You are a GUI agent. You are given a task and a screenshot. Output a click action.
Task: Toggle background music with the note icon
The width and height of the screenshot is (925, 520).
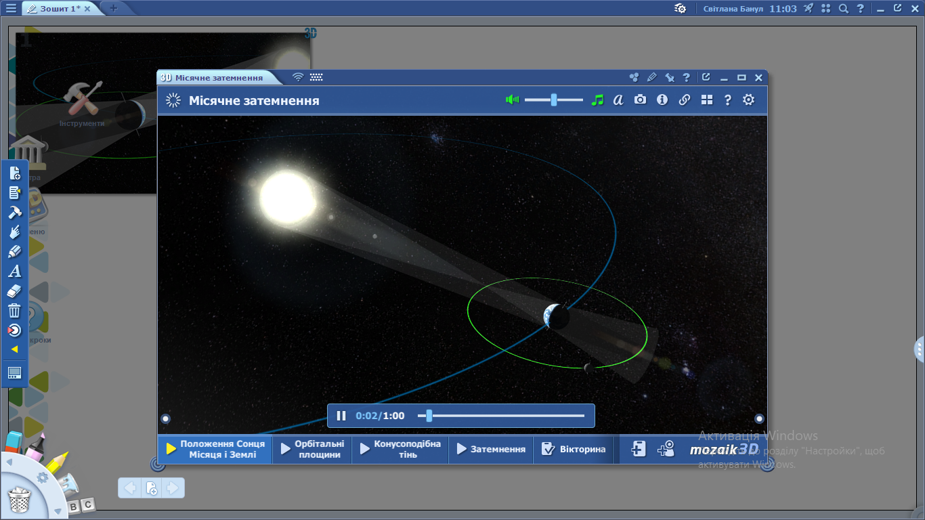[x=597, y=100]
